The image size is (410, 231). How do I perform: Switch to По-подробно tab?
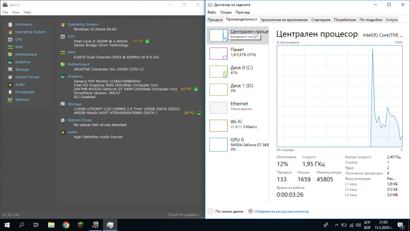[x=371, y=20]
